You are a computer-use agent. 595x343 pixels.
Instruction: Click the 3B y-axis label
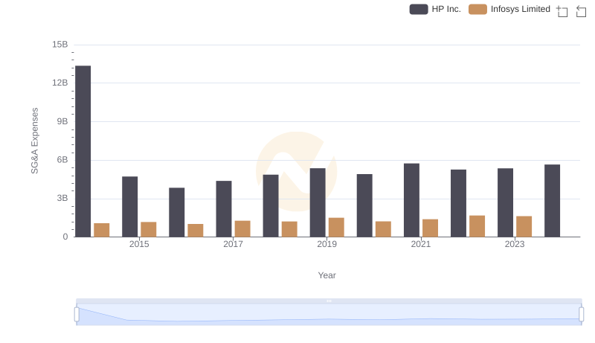click(x=62, y=198)
